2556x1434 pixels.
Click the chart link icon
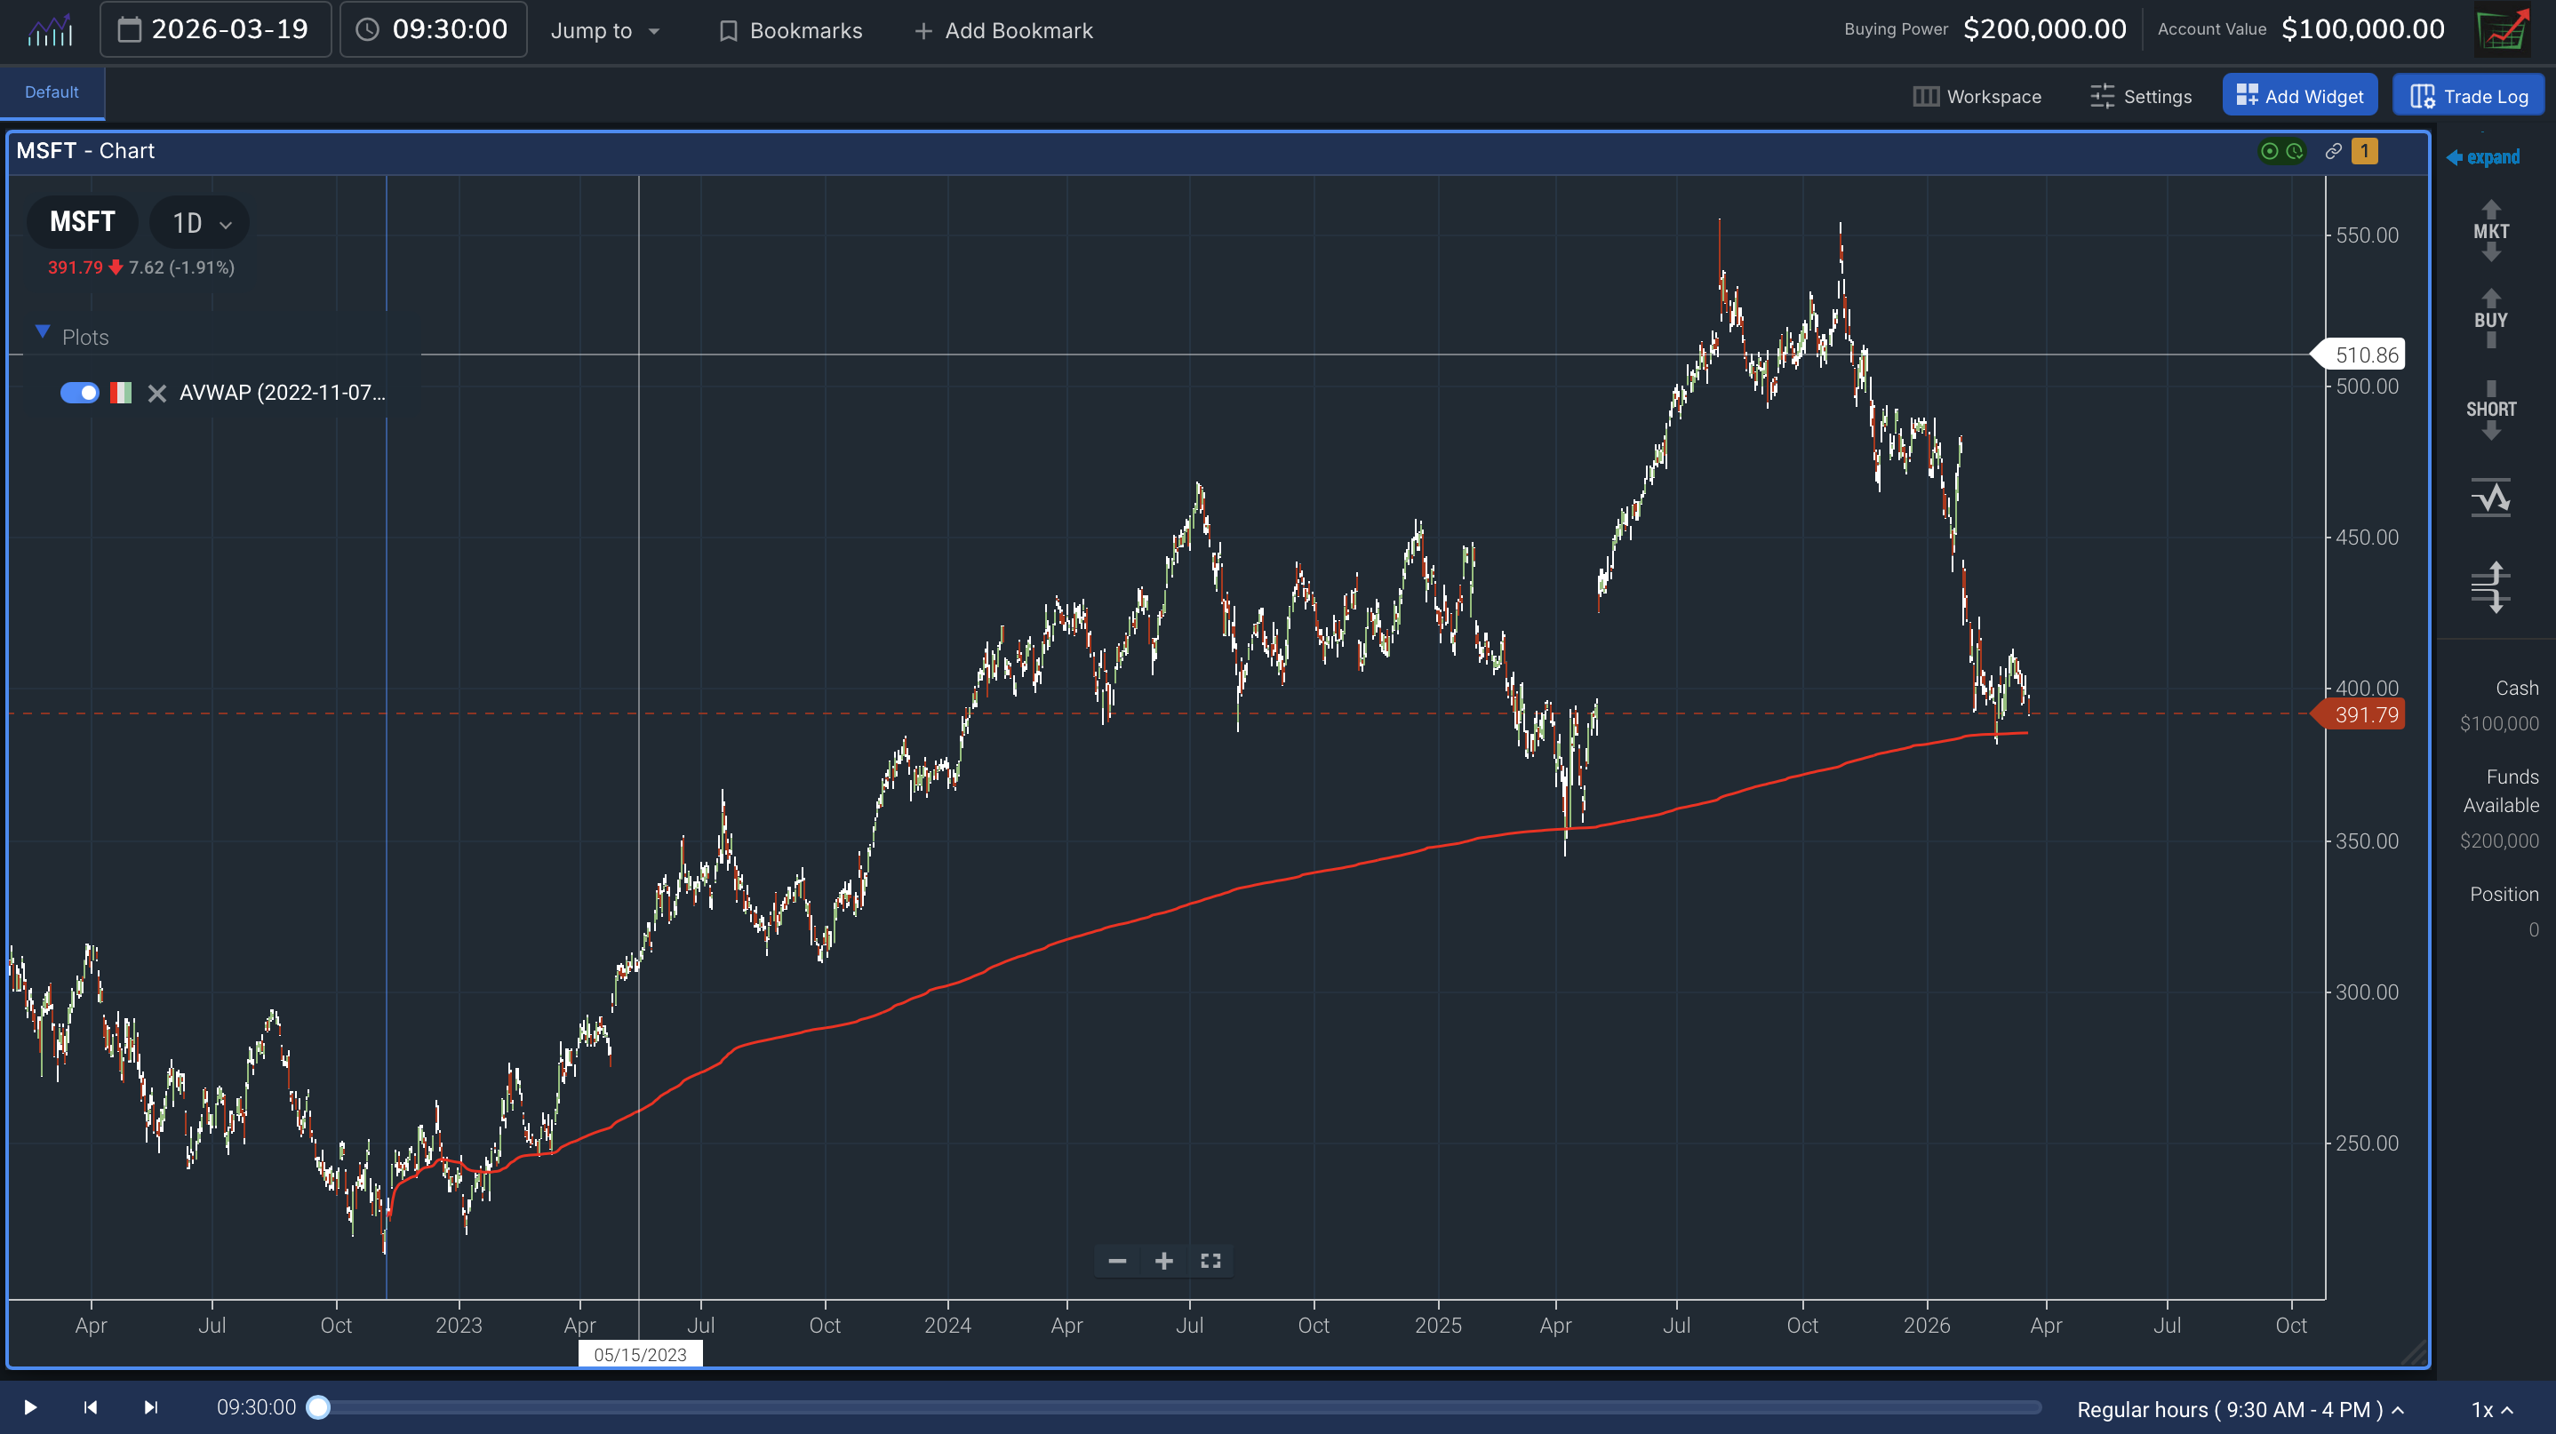(2333, 151)
